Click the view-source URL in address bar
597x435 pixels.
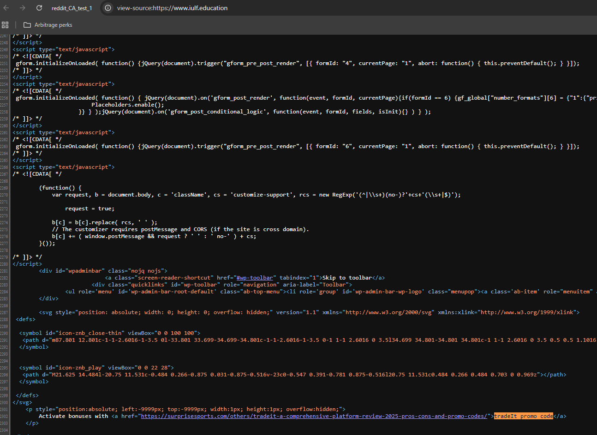click(x=172, y=8)
